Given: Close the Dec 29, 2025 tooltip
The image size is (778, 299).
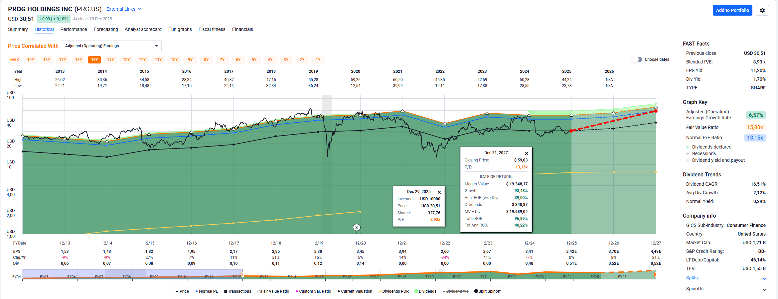Looking at the screenshot, I should pyautogui.click(x=439, y=192).
